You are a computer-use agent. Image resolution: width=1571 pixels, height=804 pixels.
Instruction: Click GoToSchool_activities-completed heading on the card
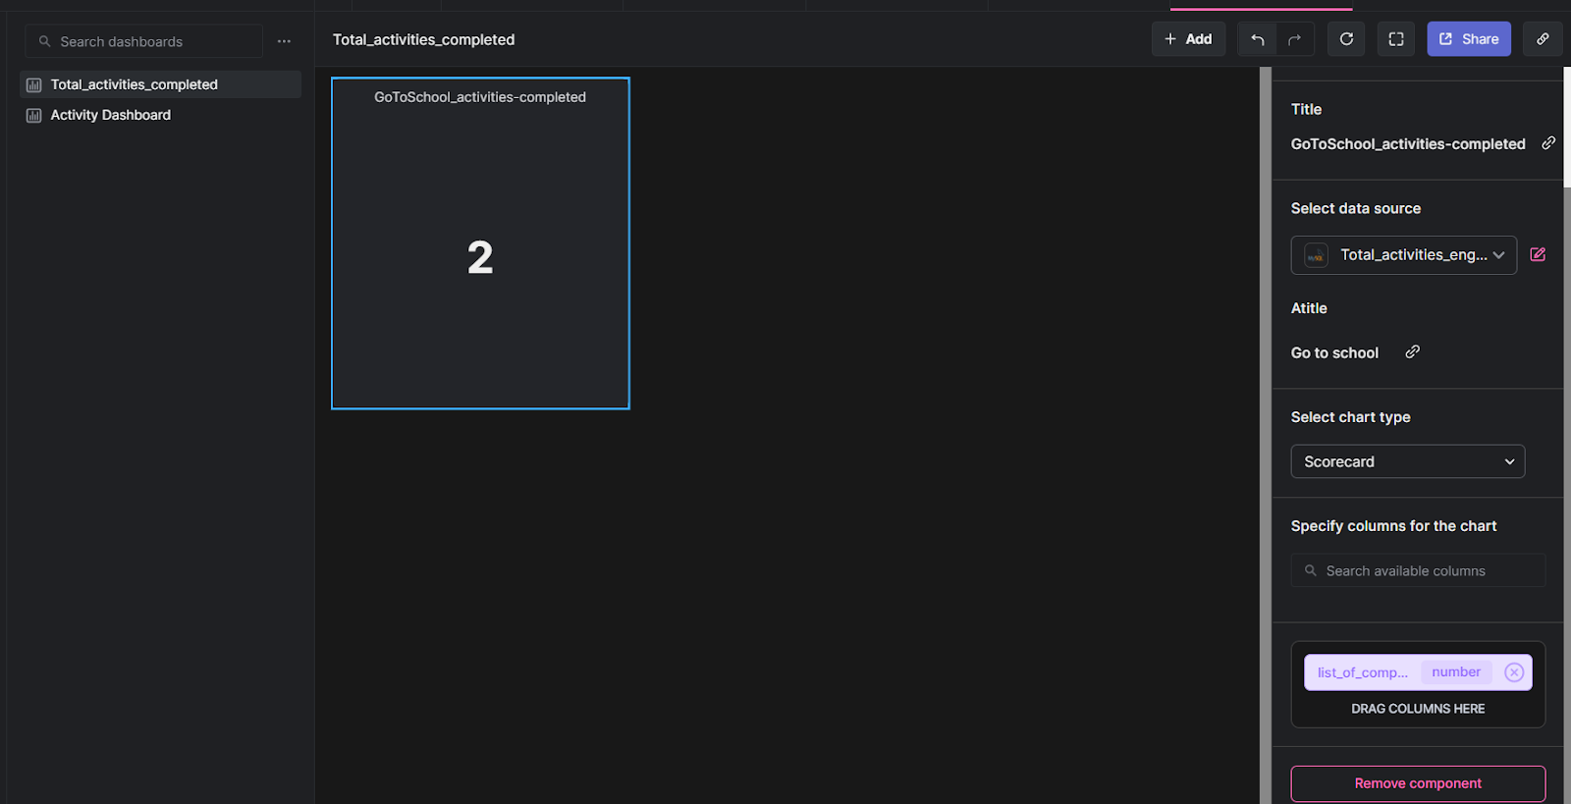pos(480,97)
